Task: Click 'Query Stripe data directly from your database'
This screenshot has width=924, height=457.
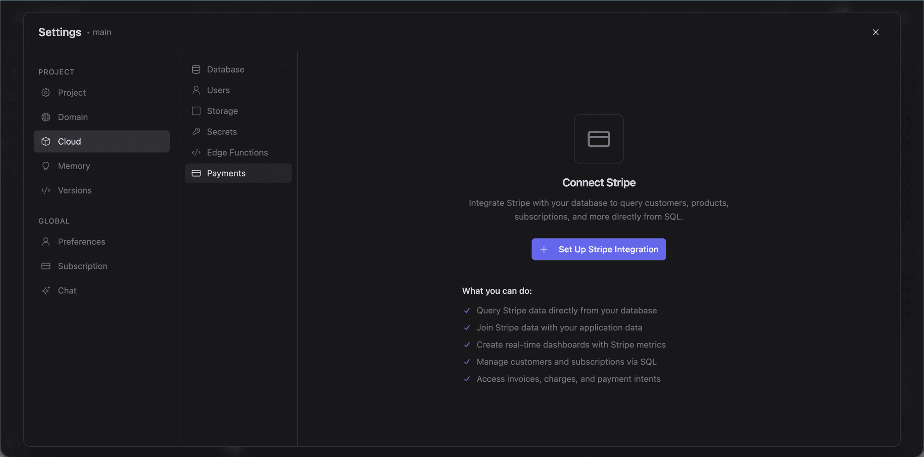Action: pyautogui.click(x=567, y=311)
